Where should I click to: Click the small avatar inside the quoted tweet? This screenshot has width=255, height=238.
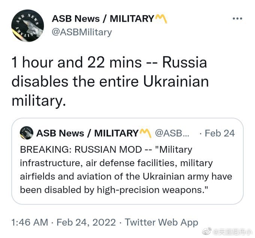(x=27, y=133)
